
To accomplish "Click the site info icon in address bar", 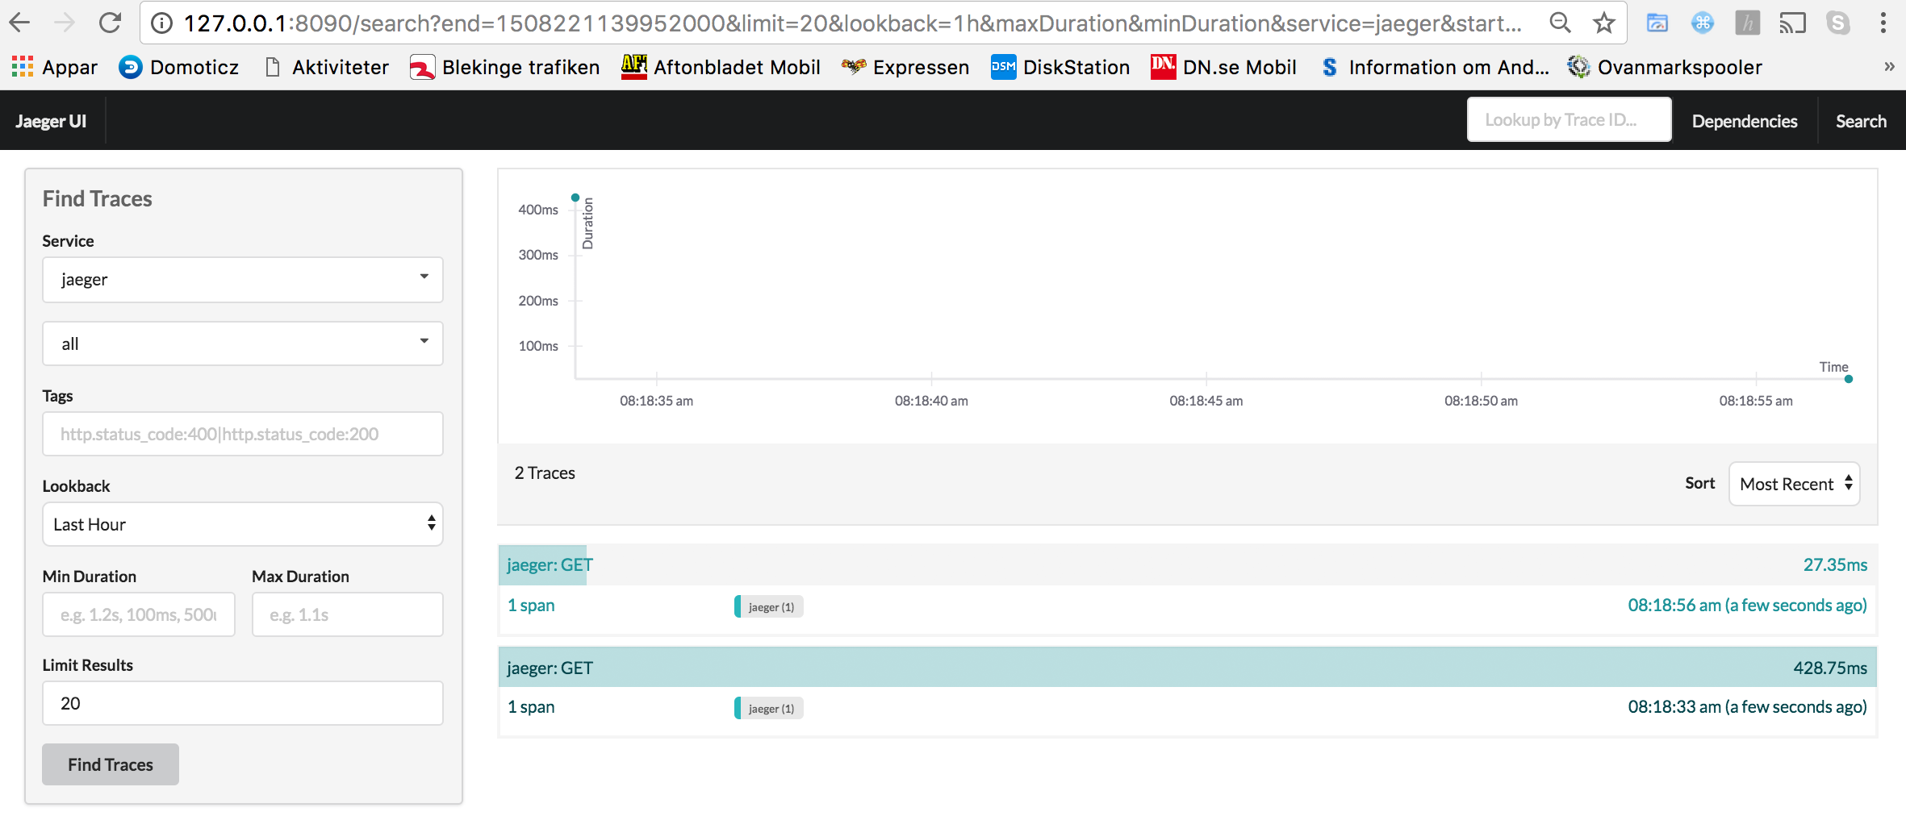I will 162,23.
